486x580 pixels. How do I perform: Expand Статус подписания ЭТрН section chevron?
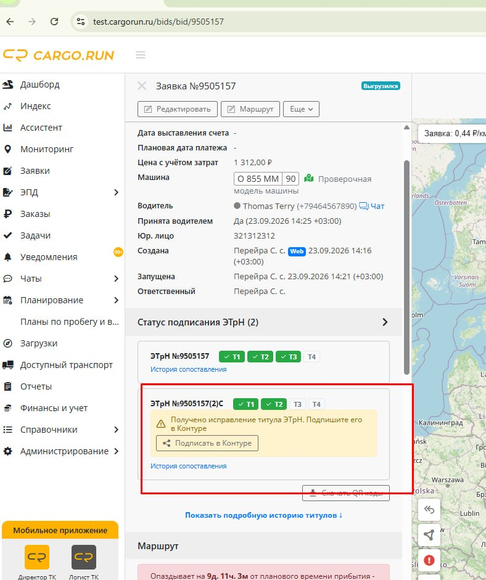tap(385, 322)
